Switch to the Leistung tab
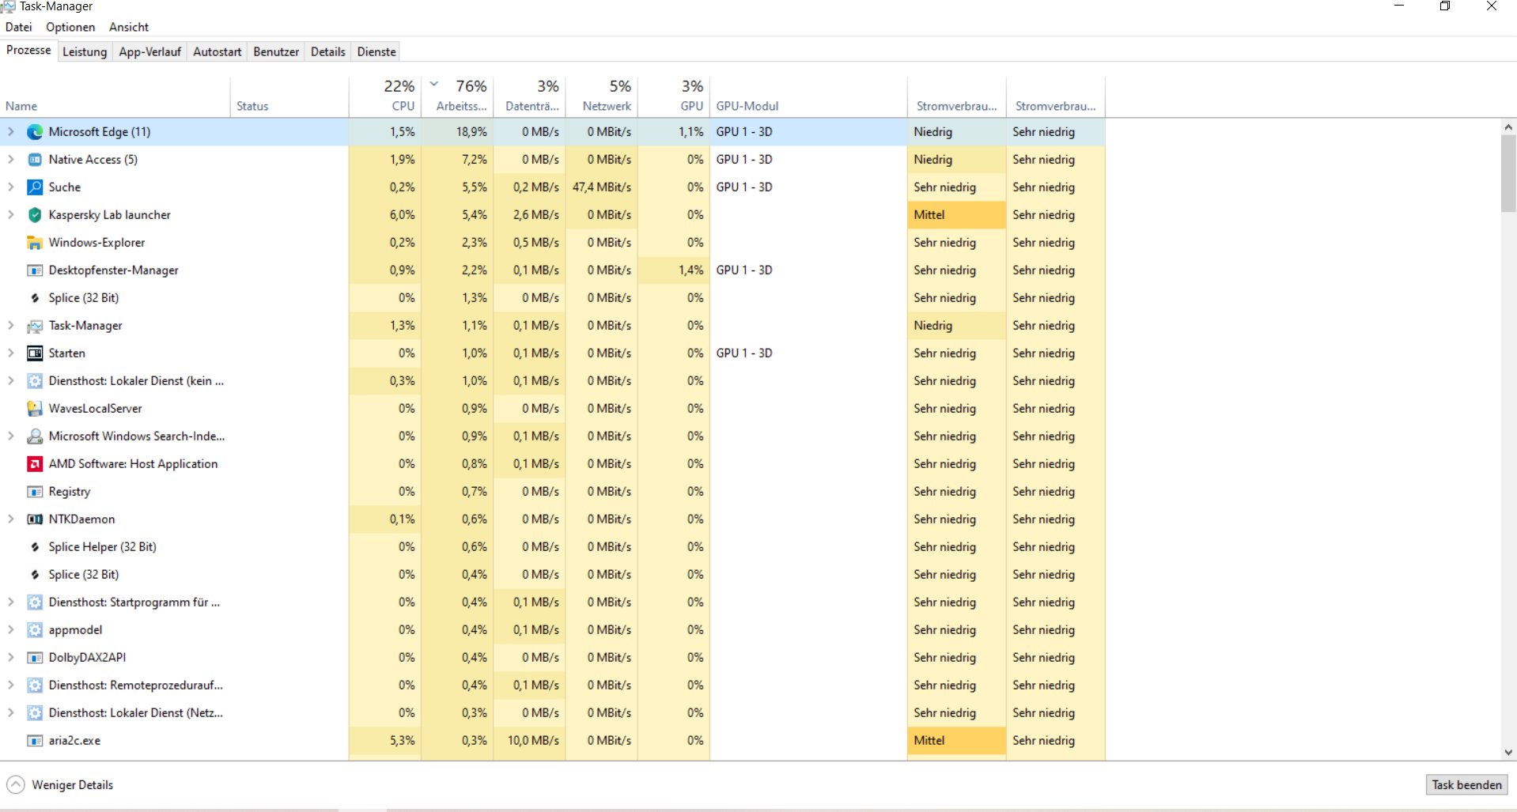This screenshot has height=812, width=1517. point(85,51)
